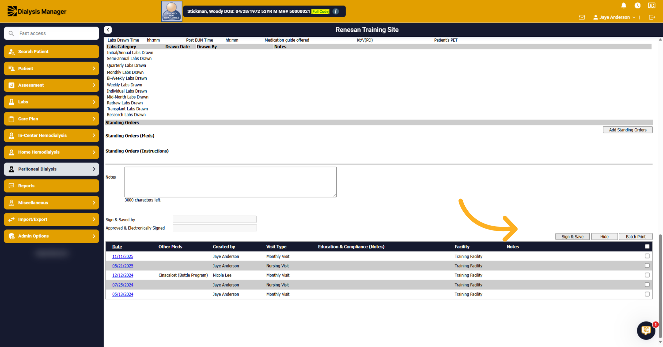Open the mail envelope icon
663x347 pixels.
coord(582,17)
